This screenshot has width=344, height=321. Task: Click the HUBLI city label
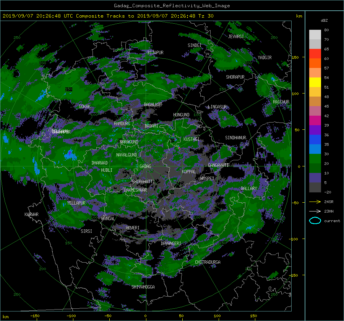[x=106, y=170]
